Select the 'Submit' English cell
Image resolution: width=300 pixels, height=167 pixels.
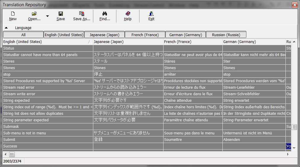point(48,140)
